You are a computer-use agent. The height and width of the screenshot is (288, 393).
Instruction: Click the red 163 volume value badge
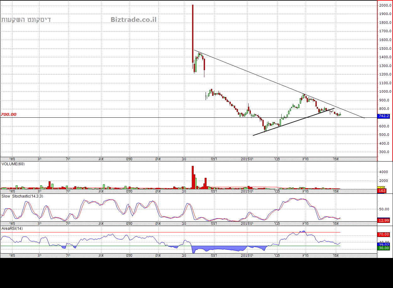(382, 191)
